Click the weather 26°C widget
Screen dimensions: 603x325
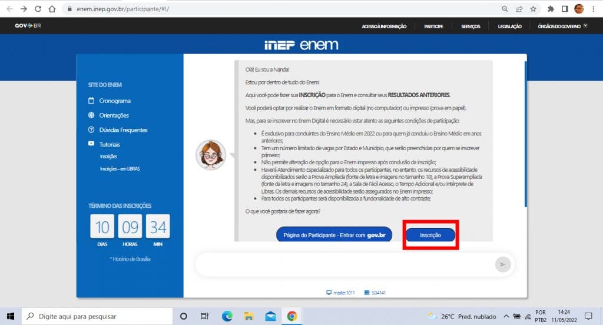[462, 316]
